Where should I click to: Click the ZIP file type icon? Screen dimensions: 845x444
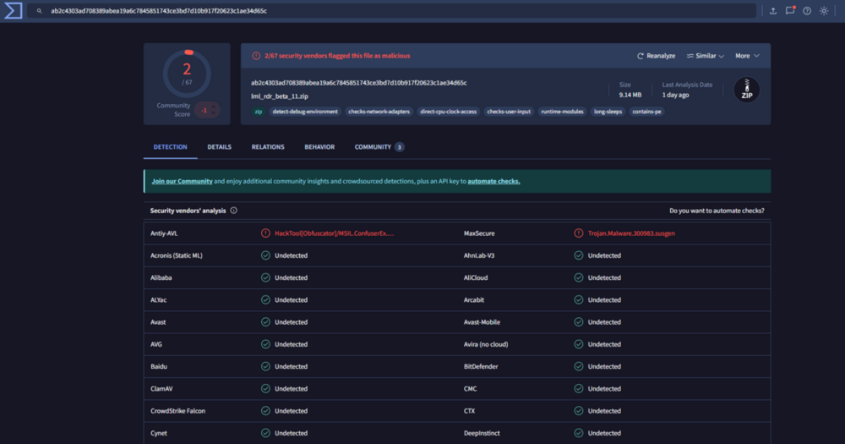746,90
